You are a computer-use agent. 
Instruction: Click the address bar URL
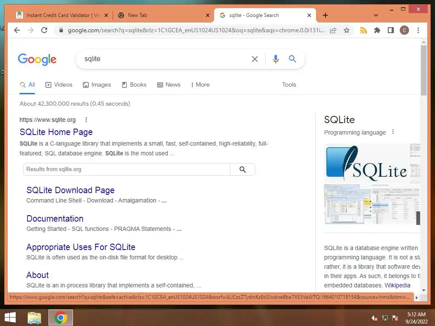click(x=196, y=30)
